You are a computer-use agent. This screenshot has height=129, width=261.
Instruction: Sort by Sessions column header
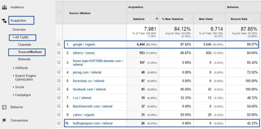(x=139, y=19)
